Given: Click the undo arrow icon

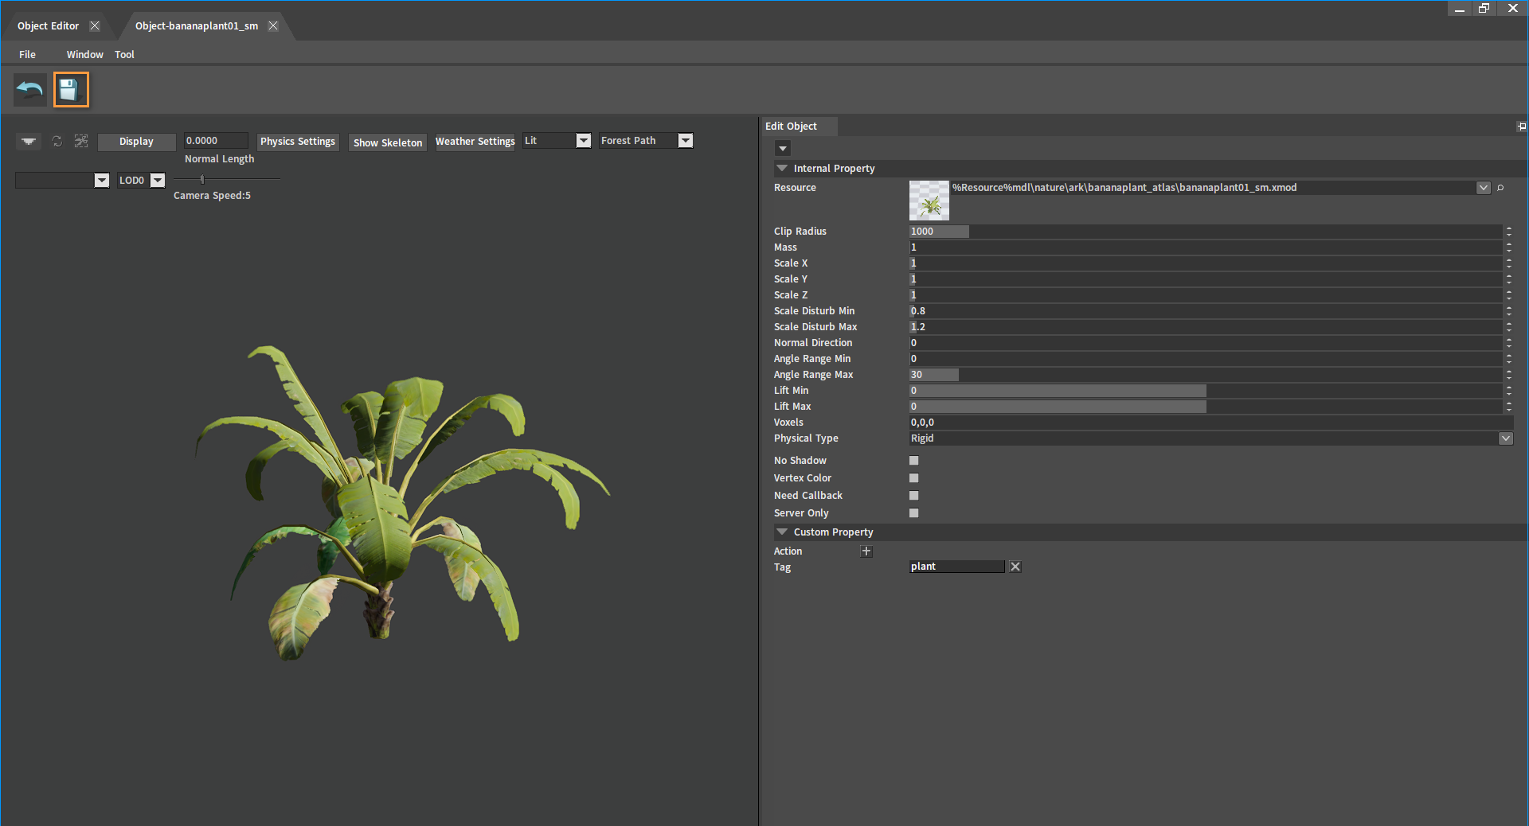Looking at the screenshot, I should [30, 90].
